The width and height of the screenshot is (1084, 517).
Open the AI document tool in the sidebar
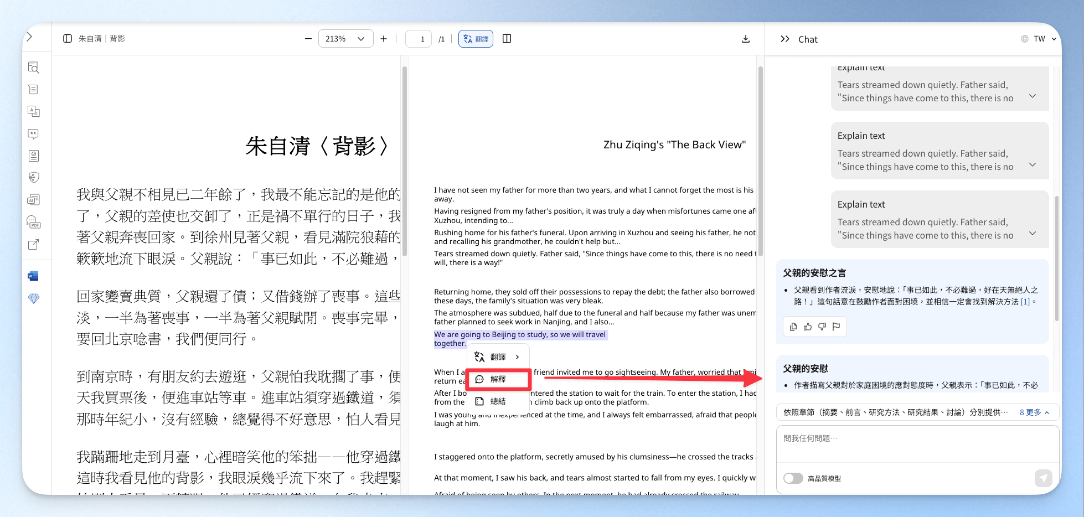pos(34,200)
